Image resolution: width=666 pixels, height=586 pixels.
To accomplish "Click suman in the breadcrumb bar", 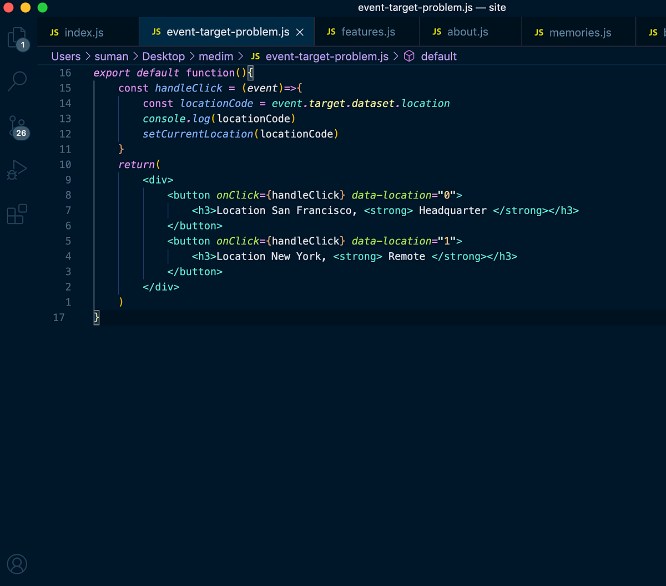I will pos(112,56).
